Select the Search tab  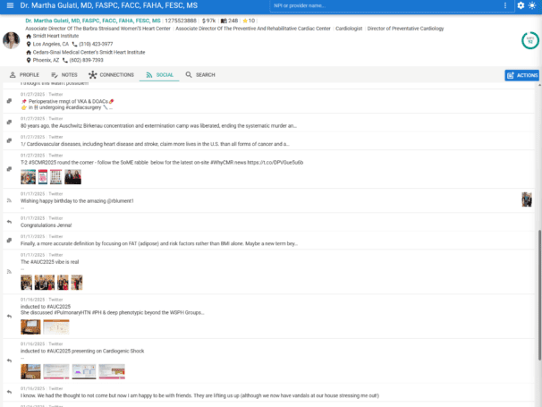coord(200,75)
